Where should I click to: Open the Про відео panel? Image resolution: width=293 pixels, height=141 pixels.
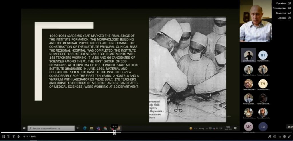[282, 3]
